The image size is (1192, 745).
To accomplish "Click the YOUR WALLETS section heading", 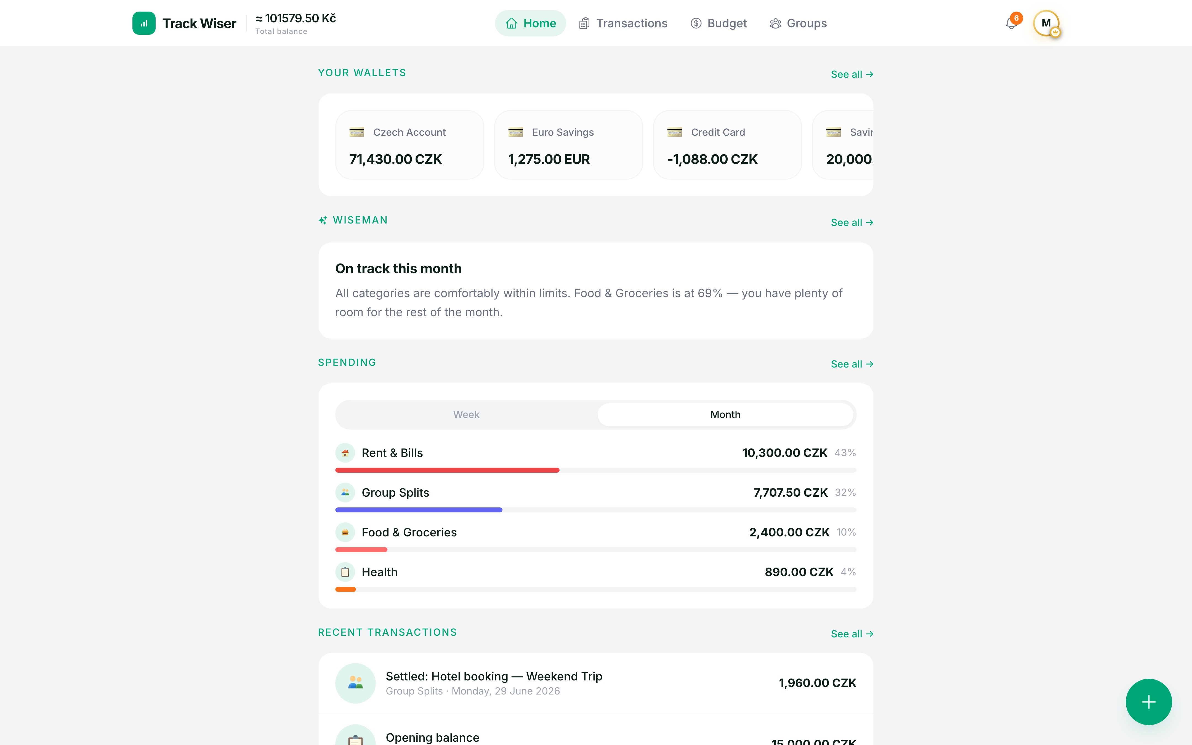I will pyautogui.click(x=362, y=73).
